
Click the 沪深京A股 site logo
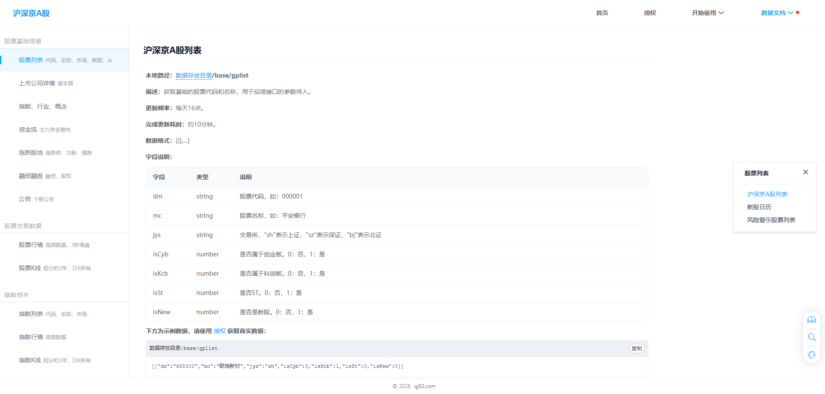click(x=31, y=13)
